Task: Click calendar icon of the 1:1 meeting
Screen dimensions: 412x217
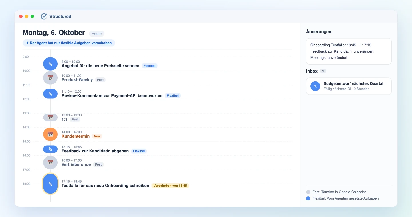Action: pyautogui.click(x=50, y=117)
